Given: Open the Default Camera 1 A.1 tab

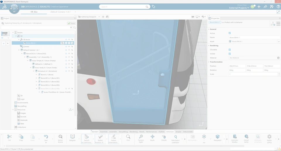Looking at the screenshot, I should click(x=60, y=12).
